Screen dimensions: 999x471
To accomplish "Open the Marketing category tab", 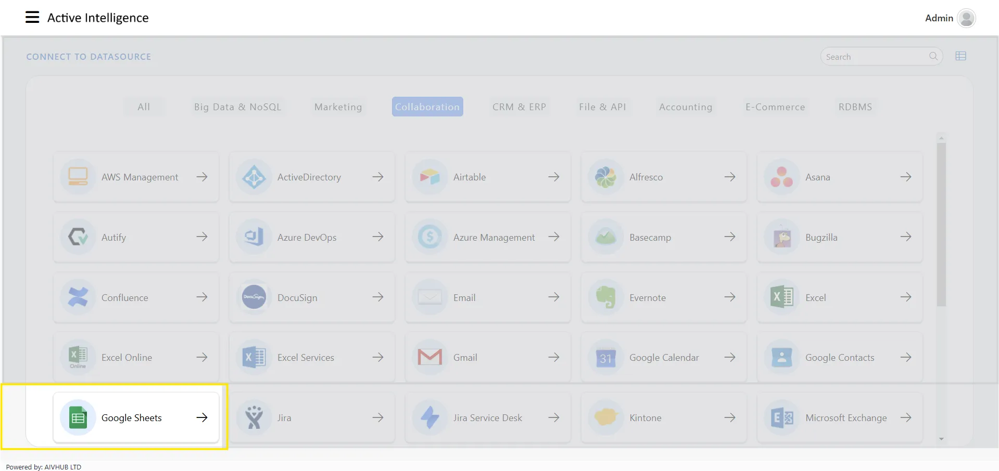I will pyautogui.click(x=338, y=107).
